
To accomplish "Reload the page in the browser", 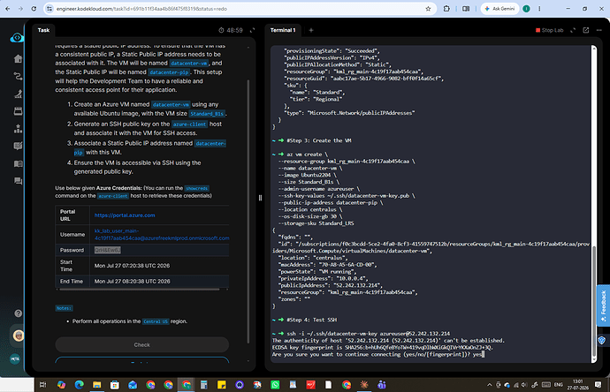I will click(x=34, y=9).
